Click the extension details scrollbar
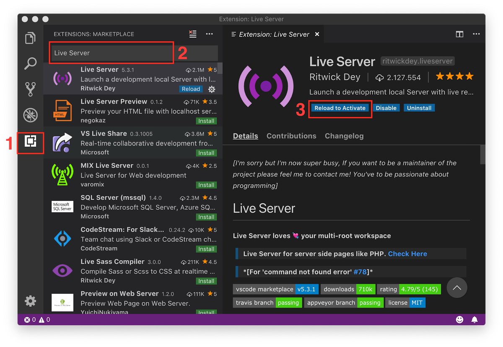The width and height of the screenshot is (503, 347). [483, 154]
